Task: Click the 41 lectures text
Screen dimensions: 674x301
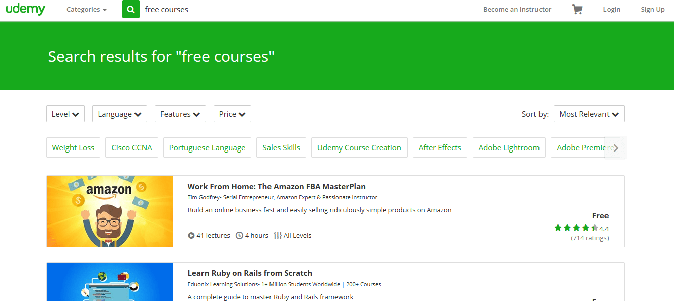Action: click(x=213, y=235)
